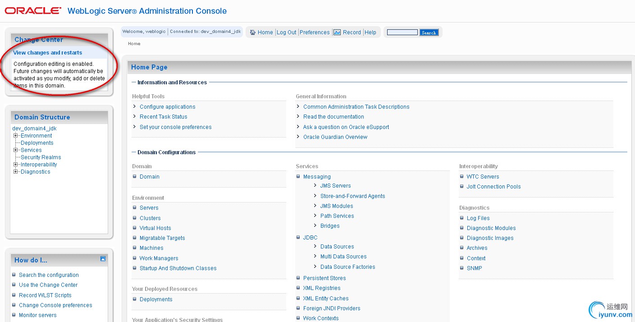
Task: Open the Machines link
Action: (151, 248)
